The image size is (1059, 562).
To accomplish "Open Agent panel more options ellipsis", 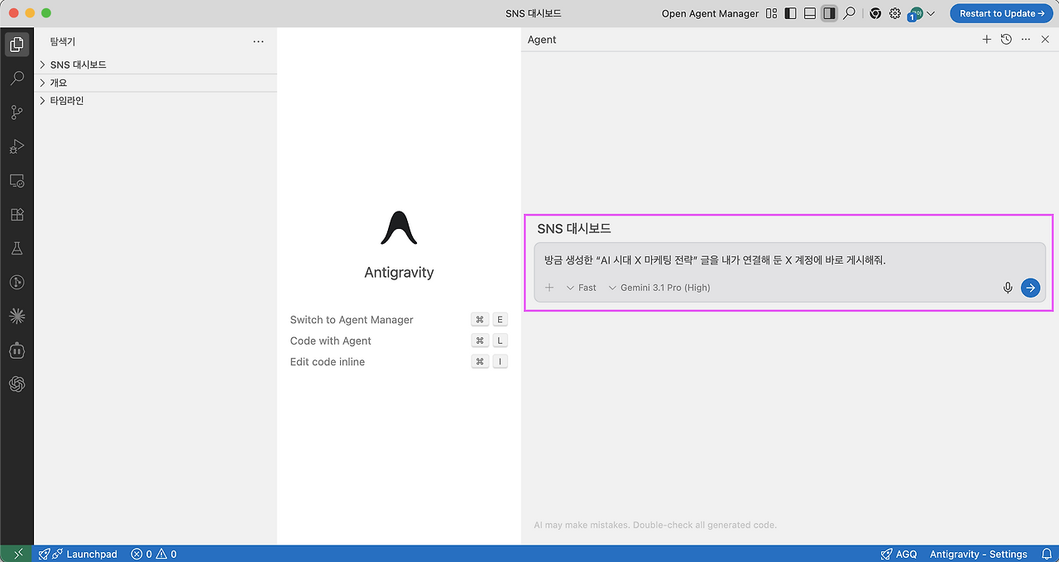I will click(x=1026, y=40).
